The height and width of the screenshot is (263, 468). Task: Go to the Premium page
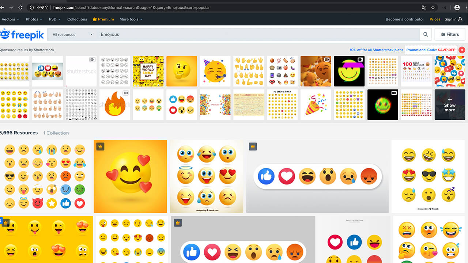tap(103, 19)
